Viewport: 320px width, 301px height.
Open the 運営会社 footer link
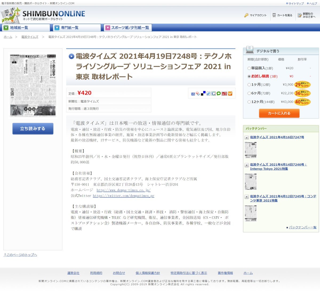click(73, 273)
